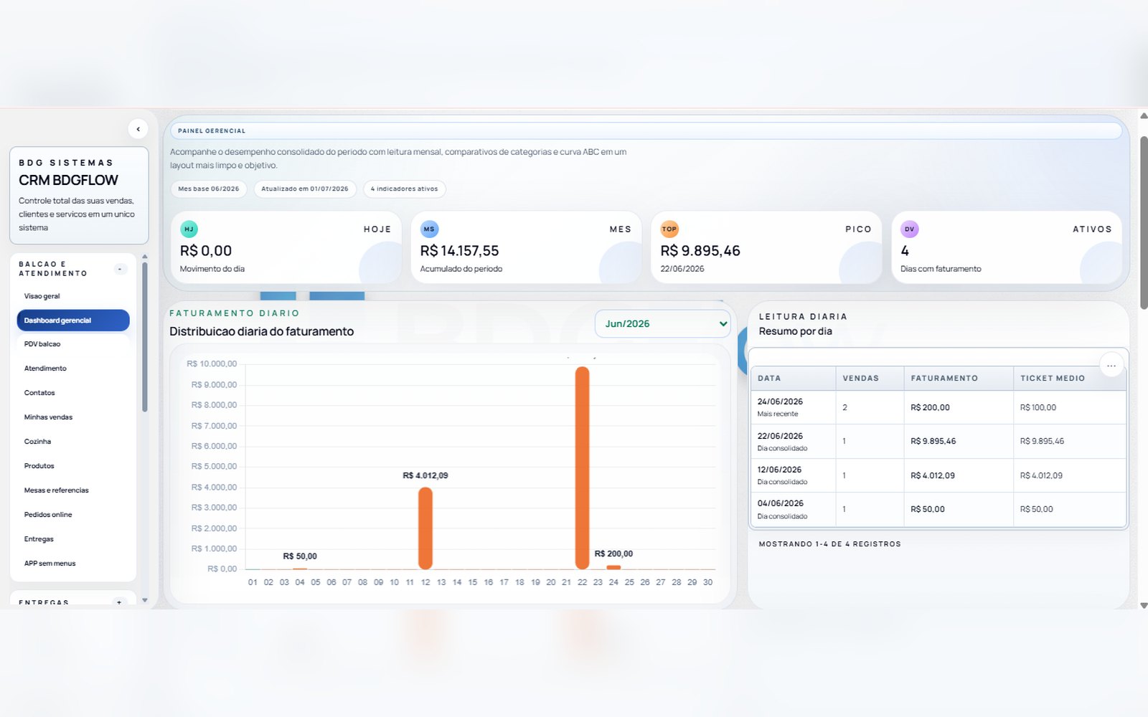Image resolution: width=1148 pixels, height=717 pixels.
Task: Click the DV badge on Ativos card
Action: click(x=910, y=229)
